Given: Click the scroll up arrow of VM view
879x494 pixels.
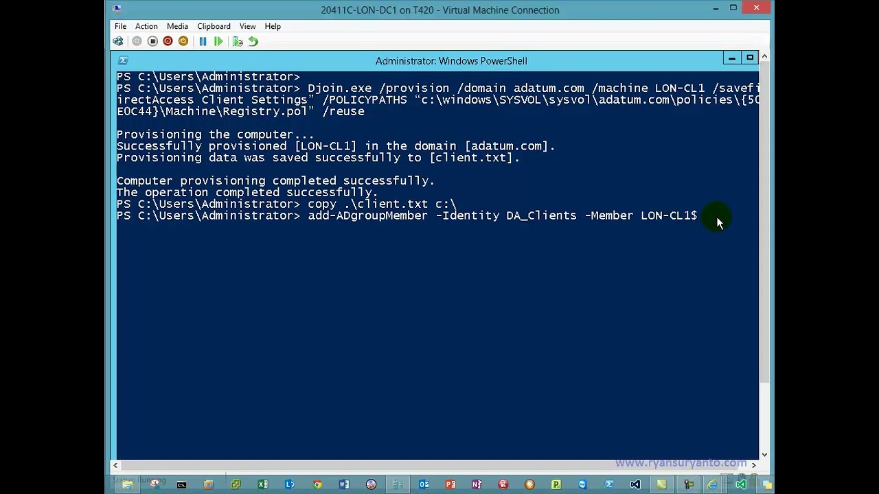Looking at the screenshot, I should click(x=764, y=56).
